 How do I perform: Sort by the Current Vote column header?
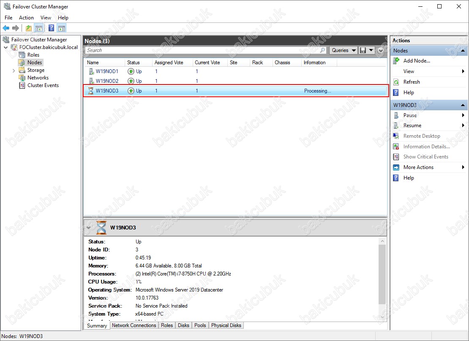pyautogui.click(x=210, y=63)
